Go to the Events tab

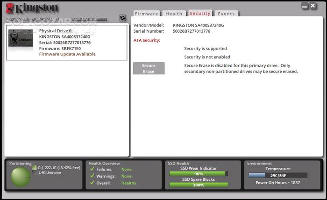(227, 14)
